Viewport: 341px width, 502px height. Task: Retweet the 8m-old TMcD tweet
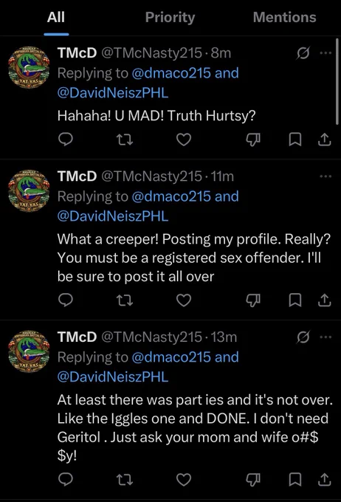[124, 140]
